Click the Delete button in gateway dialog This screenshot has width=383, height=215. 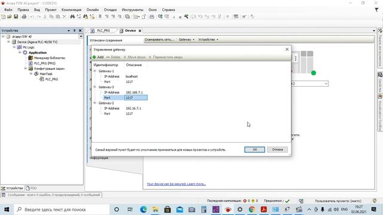(x=114, y=57)
